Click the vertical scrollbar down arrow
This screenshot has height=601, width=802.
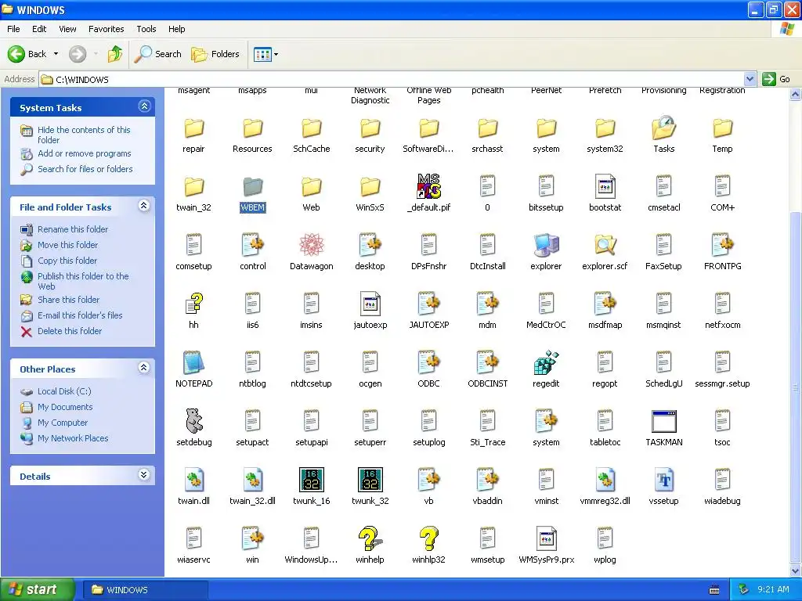[796, 570]
